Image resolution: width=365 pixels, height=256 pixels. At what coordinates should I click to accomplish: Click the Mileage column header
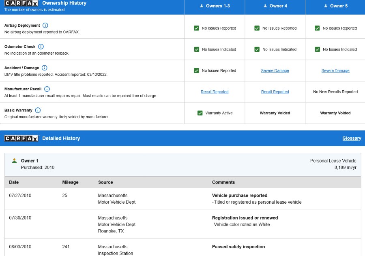pyautogui.click(x=70, y=182)
